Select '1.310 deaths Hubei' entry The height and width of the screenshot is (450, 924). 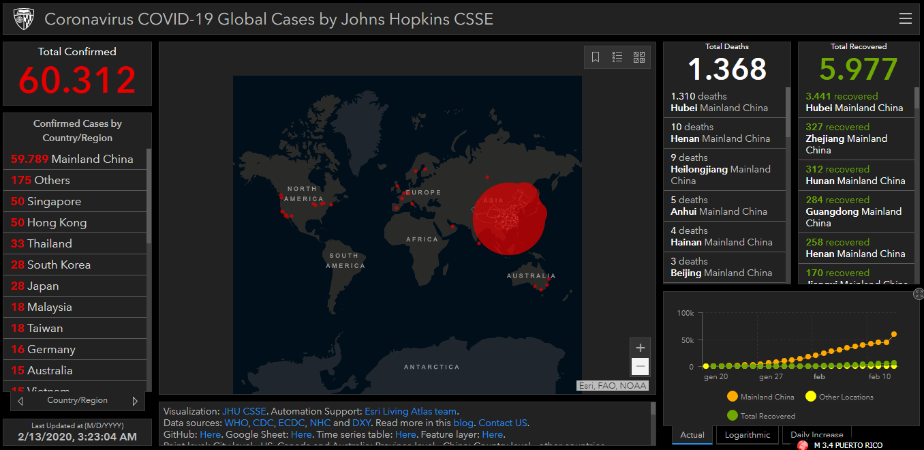click(x=725, y=102)
